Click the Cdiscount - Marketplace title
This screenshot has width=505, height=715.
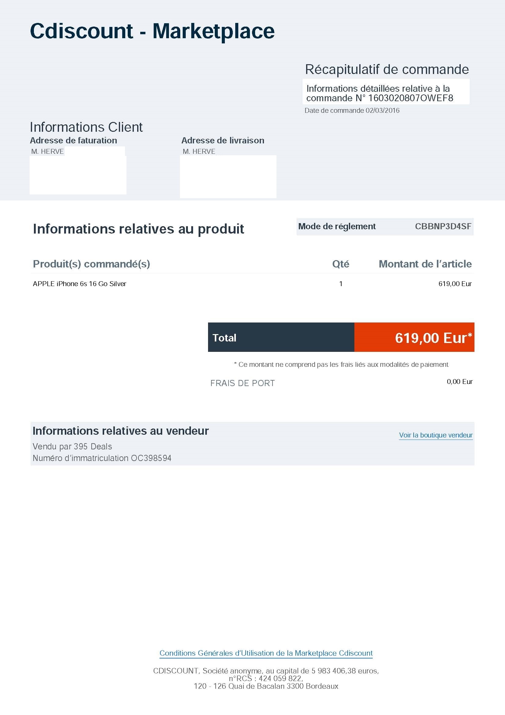click(152, 31)
